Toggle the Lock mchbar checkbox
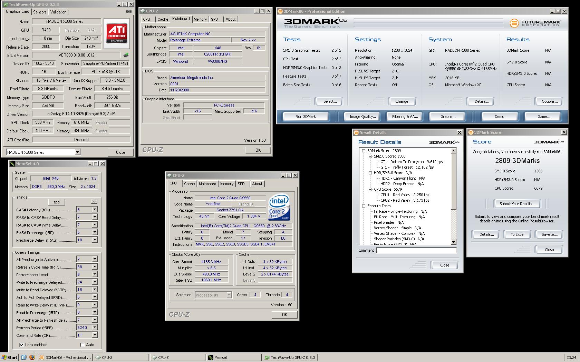This screenshot has height=362, width=580. click(x=21, y=345)
